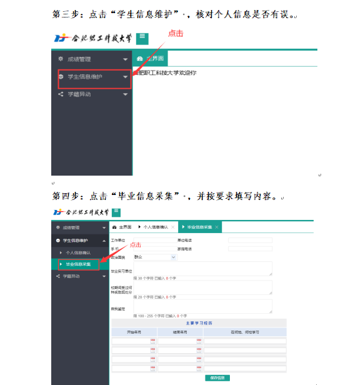The image size is (343, 385).
Task: Click into the 自我鉴定 text area
Action: coord(203,306)
